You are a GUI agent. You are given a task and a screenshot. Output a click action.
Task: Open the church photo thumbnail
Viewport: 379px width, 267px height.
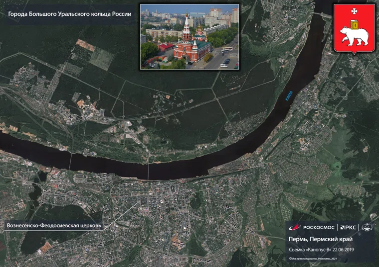point(189,37)
